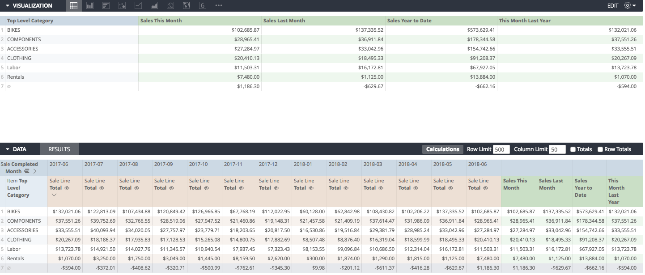Click CLOTHING row in data table

coord(322,240)
